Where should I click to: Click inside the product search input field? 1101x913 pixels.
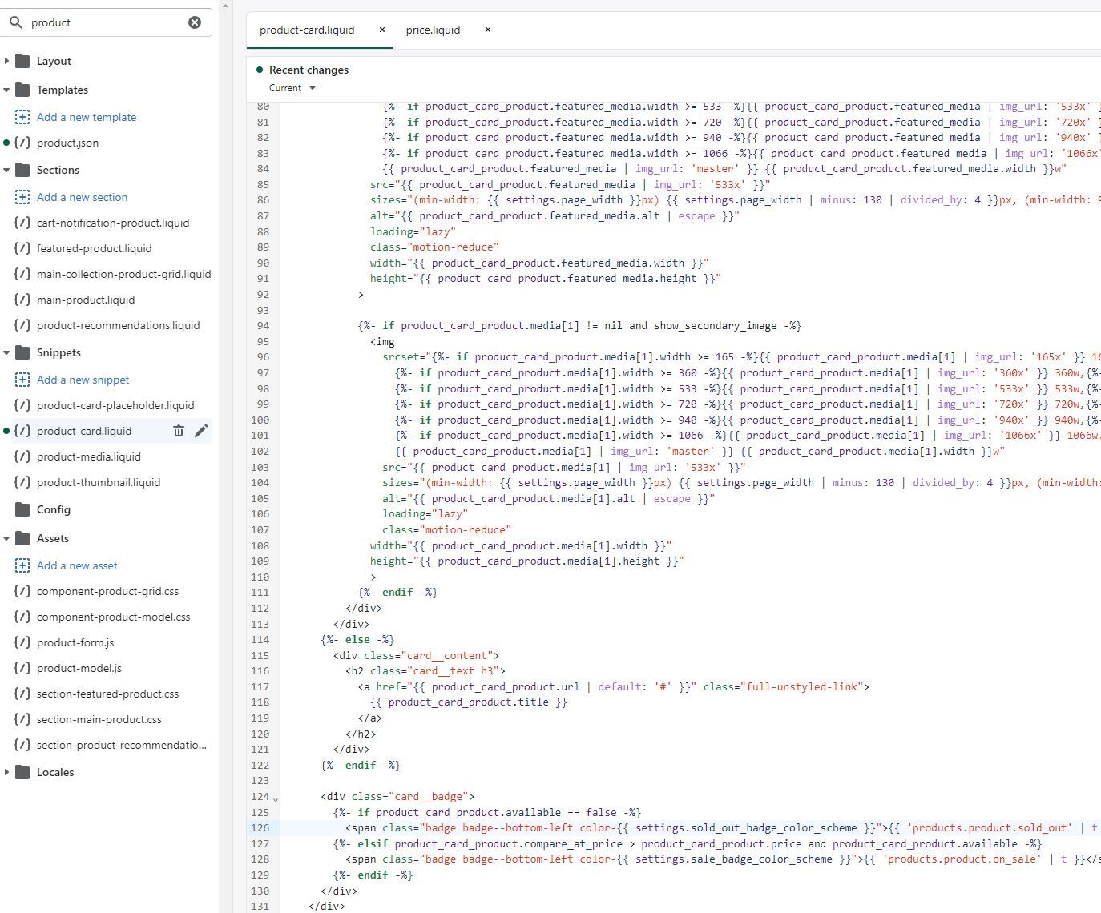104,22
